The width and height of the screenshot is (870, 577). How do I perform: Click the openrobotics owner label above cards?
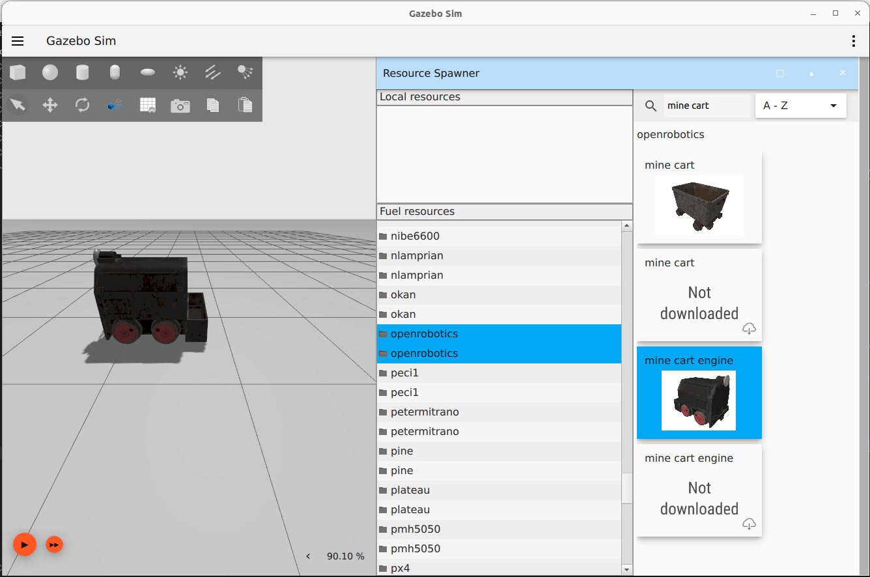point(671,135)
